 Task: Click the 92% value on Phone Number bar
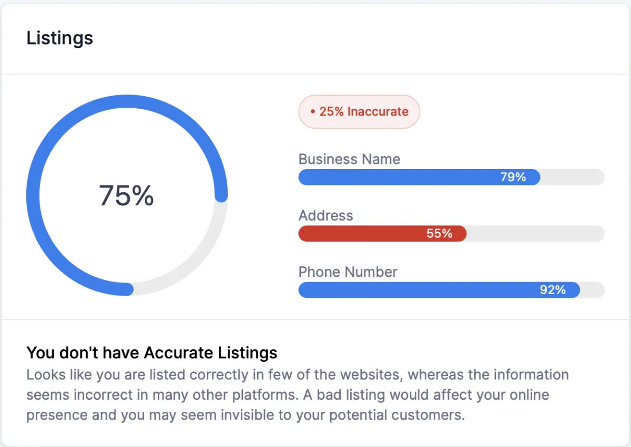(x=552, y=290)
